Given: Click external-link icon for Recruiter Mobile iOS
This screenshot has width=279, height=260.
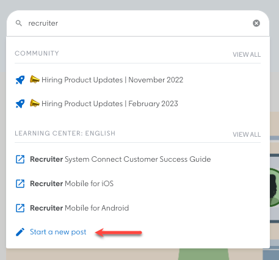Looking at the screenshot, I should click(20, 184).
